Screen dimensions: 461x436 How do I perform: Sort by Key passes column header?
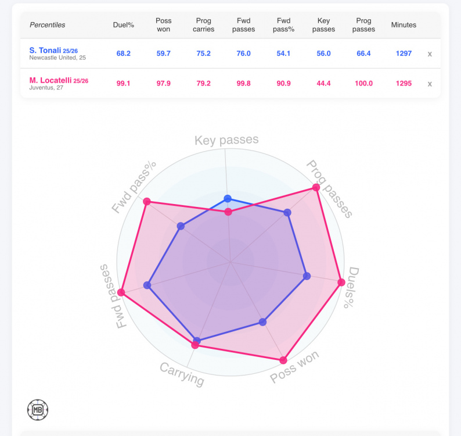tap(324, 25)
